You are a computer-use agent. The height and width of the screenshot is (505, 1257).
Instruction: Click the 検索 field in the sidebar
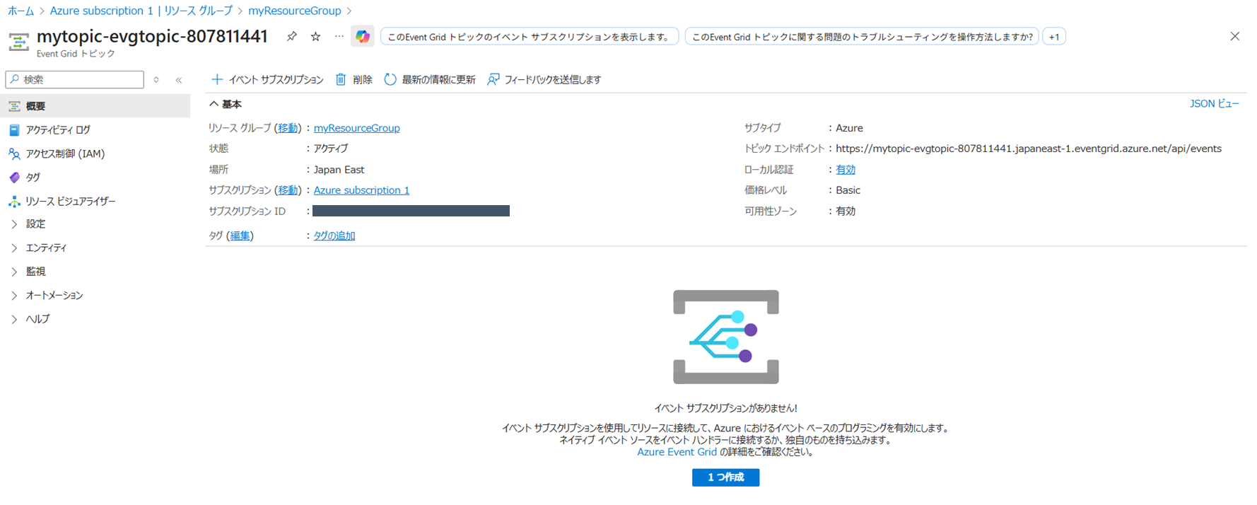pos(75,80)
